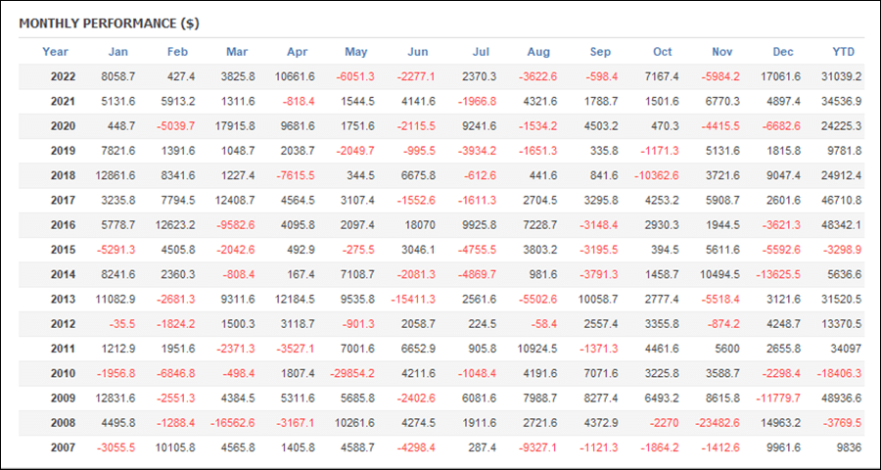The width and height of the screenshot is (881, 470).
Task: Select the 2022 row label
Action: tap(63, 77)
